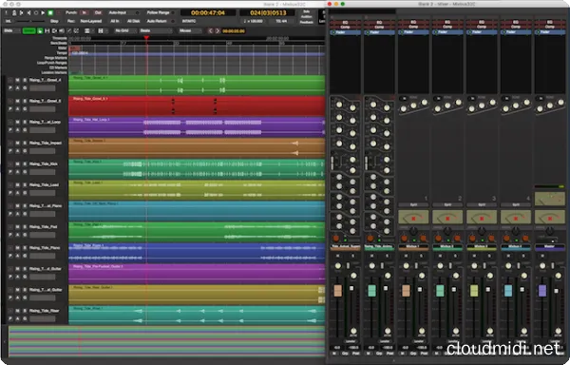
Task: Click the nudge forward arrow button
Action: [x=218, y=31]
